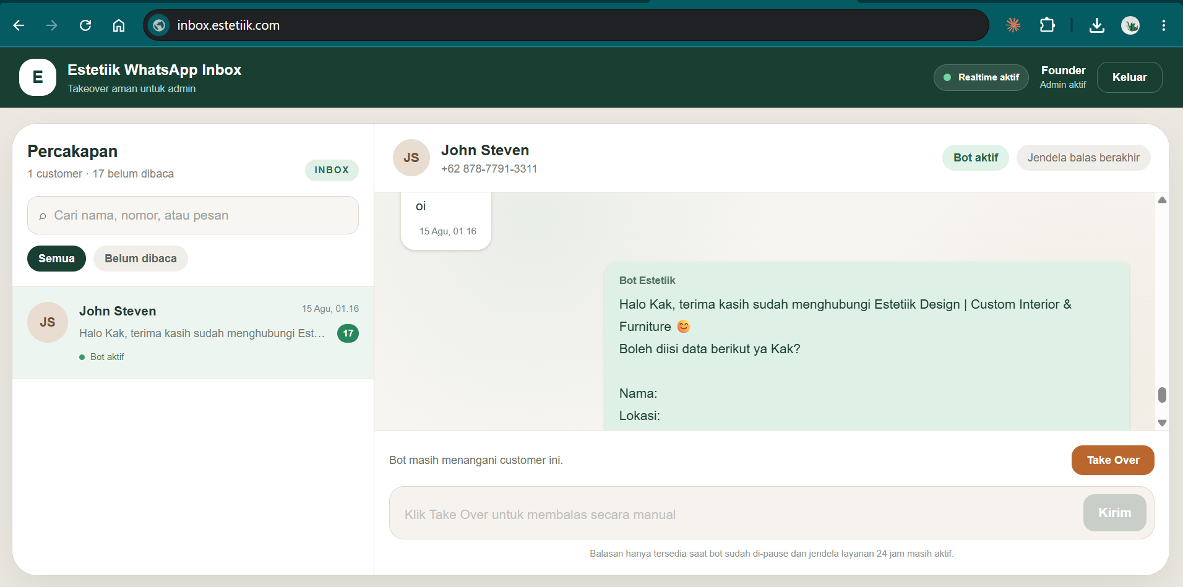Click the 'oi' message bubble
1183x587 pixels.
[x=446, y=221]
